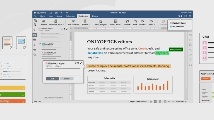Click the About info icon in sidebar
The width and height of the screenshot is (214, 120).
[35, 55]
